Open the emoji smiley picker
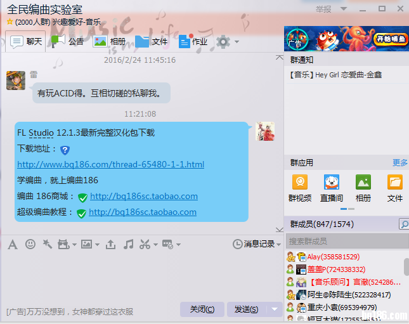Viewport: 409px width, 324px height. point(30,245)
